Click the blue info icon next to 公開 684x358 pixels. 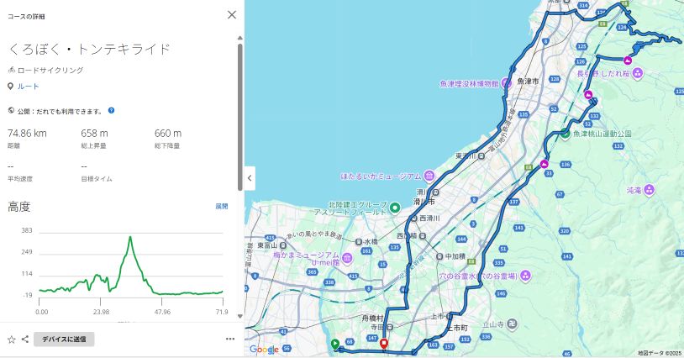tap(111, 110)
